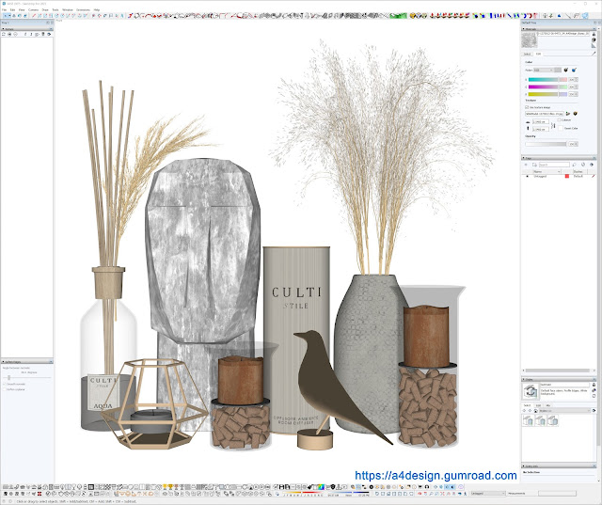
Task: Collapse the Materials panel header
Action: point(558,29)
